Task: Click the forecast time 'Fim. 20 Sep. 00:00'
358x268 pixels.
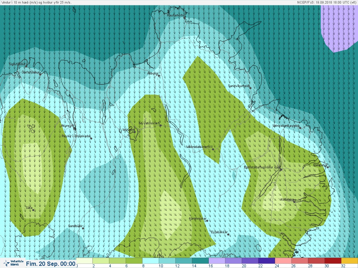Action: tap(51, 264)
